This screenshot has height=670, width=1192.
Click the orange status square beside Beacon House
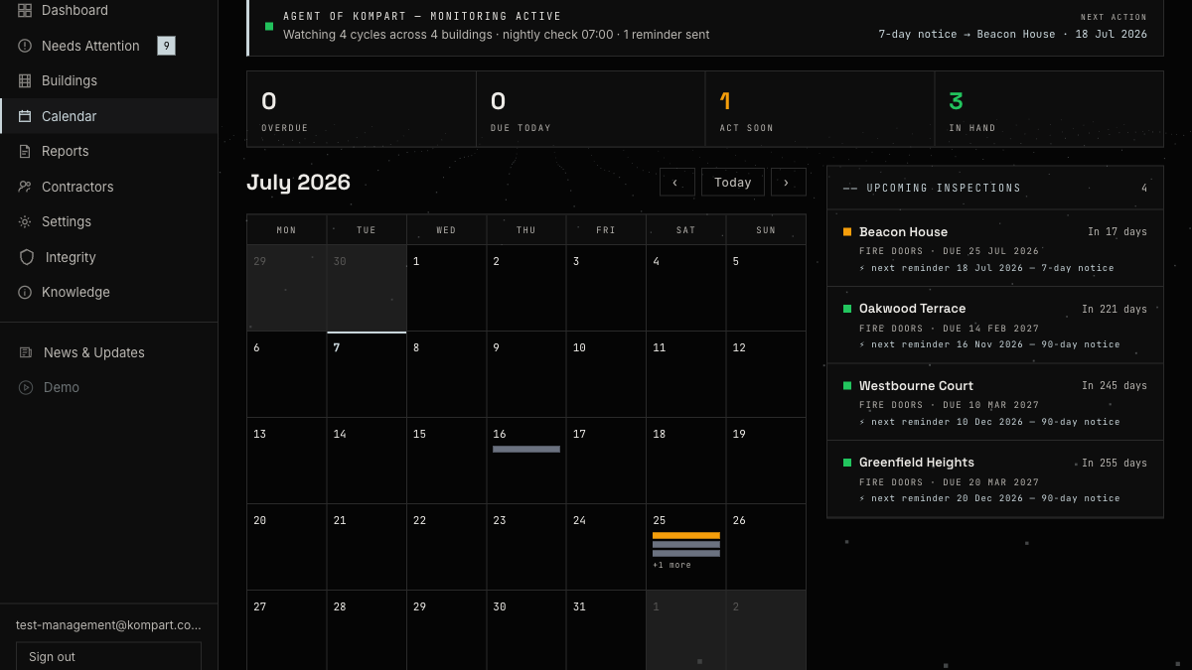(x=847, y=231)
